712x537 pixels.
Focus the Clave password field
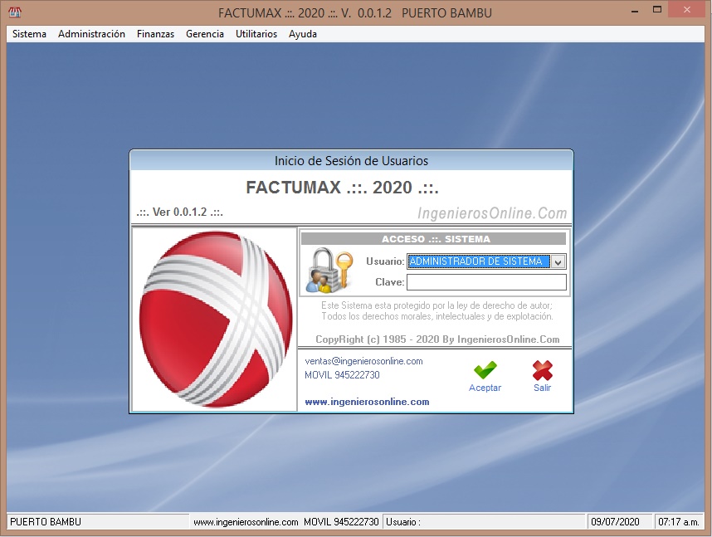point(486,282)
